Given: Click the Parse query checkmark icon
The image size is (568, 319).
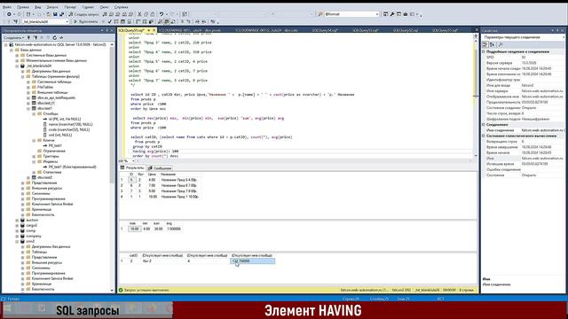Looking at the screenshot, I should (x=110, y=21).
